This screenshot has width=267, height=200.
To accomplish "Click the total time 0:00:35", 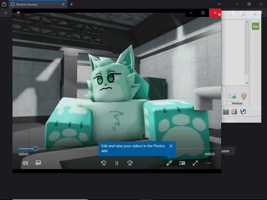I will pyautogui.click(x=210, y=154).
